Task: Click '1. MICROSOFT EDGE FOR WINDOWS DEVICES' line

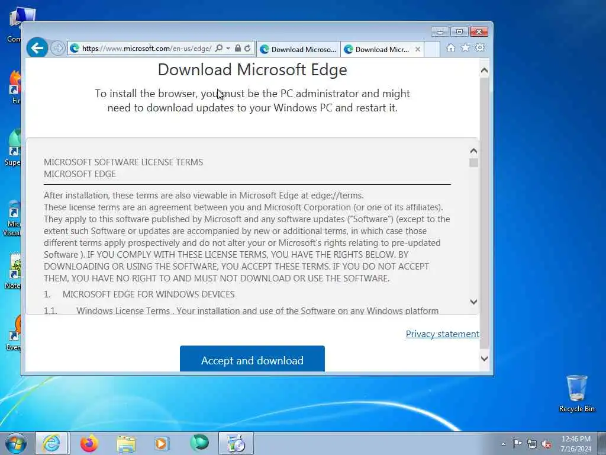Action: pyautogui.click(x=139, y=294)
